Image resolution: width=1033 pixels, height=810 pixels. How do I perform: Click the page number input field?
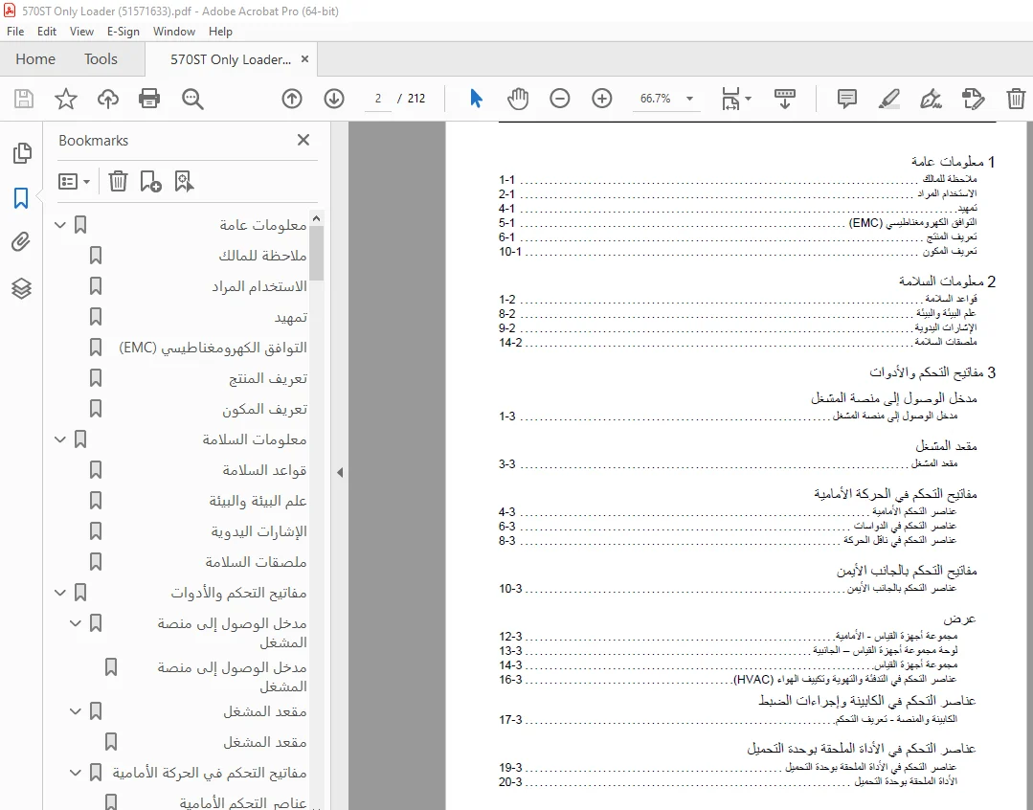pyautogui.click(x=378, y=99)
